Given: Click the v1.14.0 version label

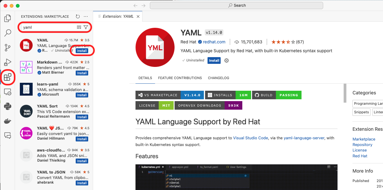Looking at the screenshot, I should coord(214,32).
